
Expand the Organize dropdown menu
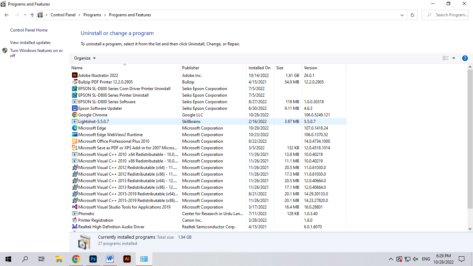point(85,58)
